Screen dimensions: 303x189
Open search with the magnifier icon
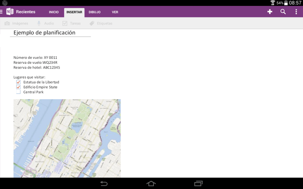[283, 12]
